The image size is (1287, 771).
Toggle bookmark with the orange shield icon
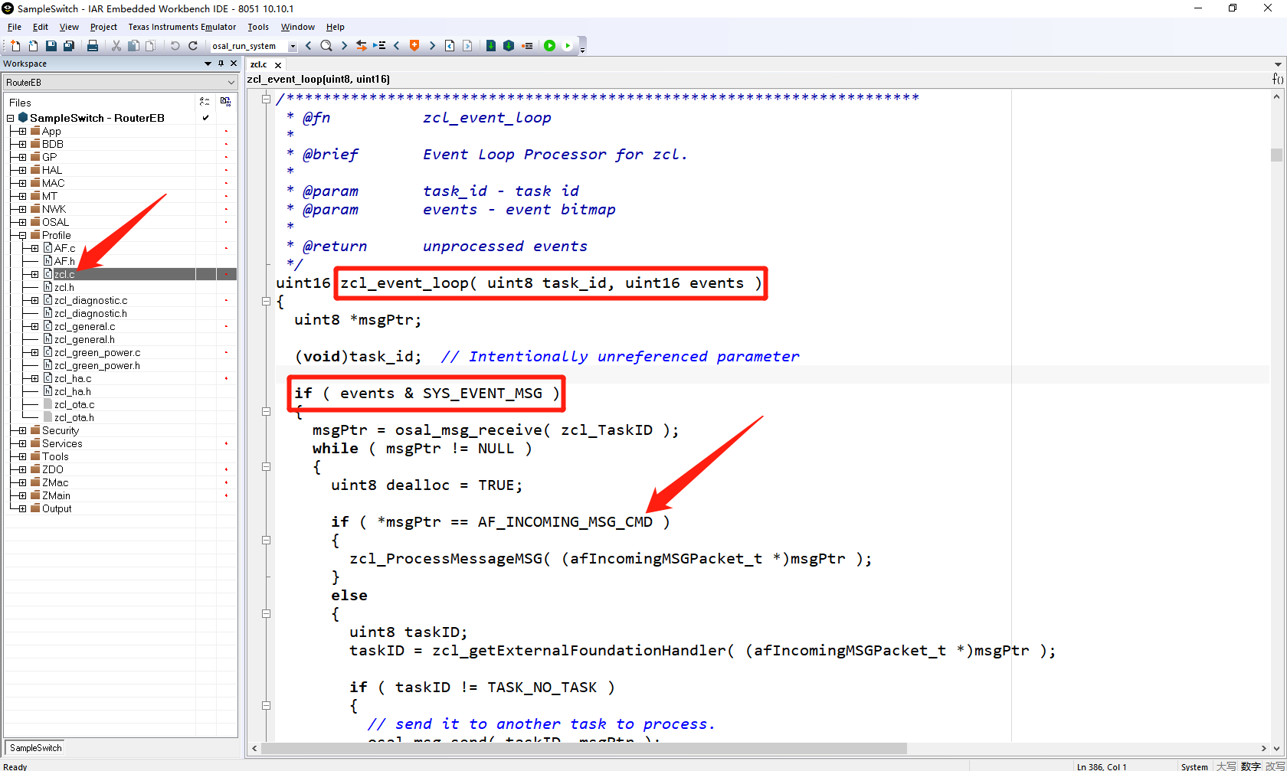tap(414, 46)
